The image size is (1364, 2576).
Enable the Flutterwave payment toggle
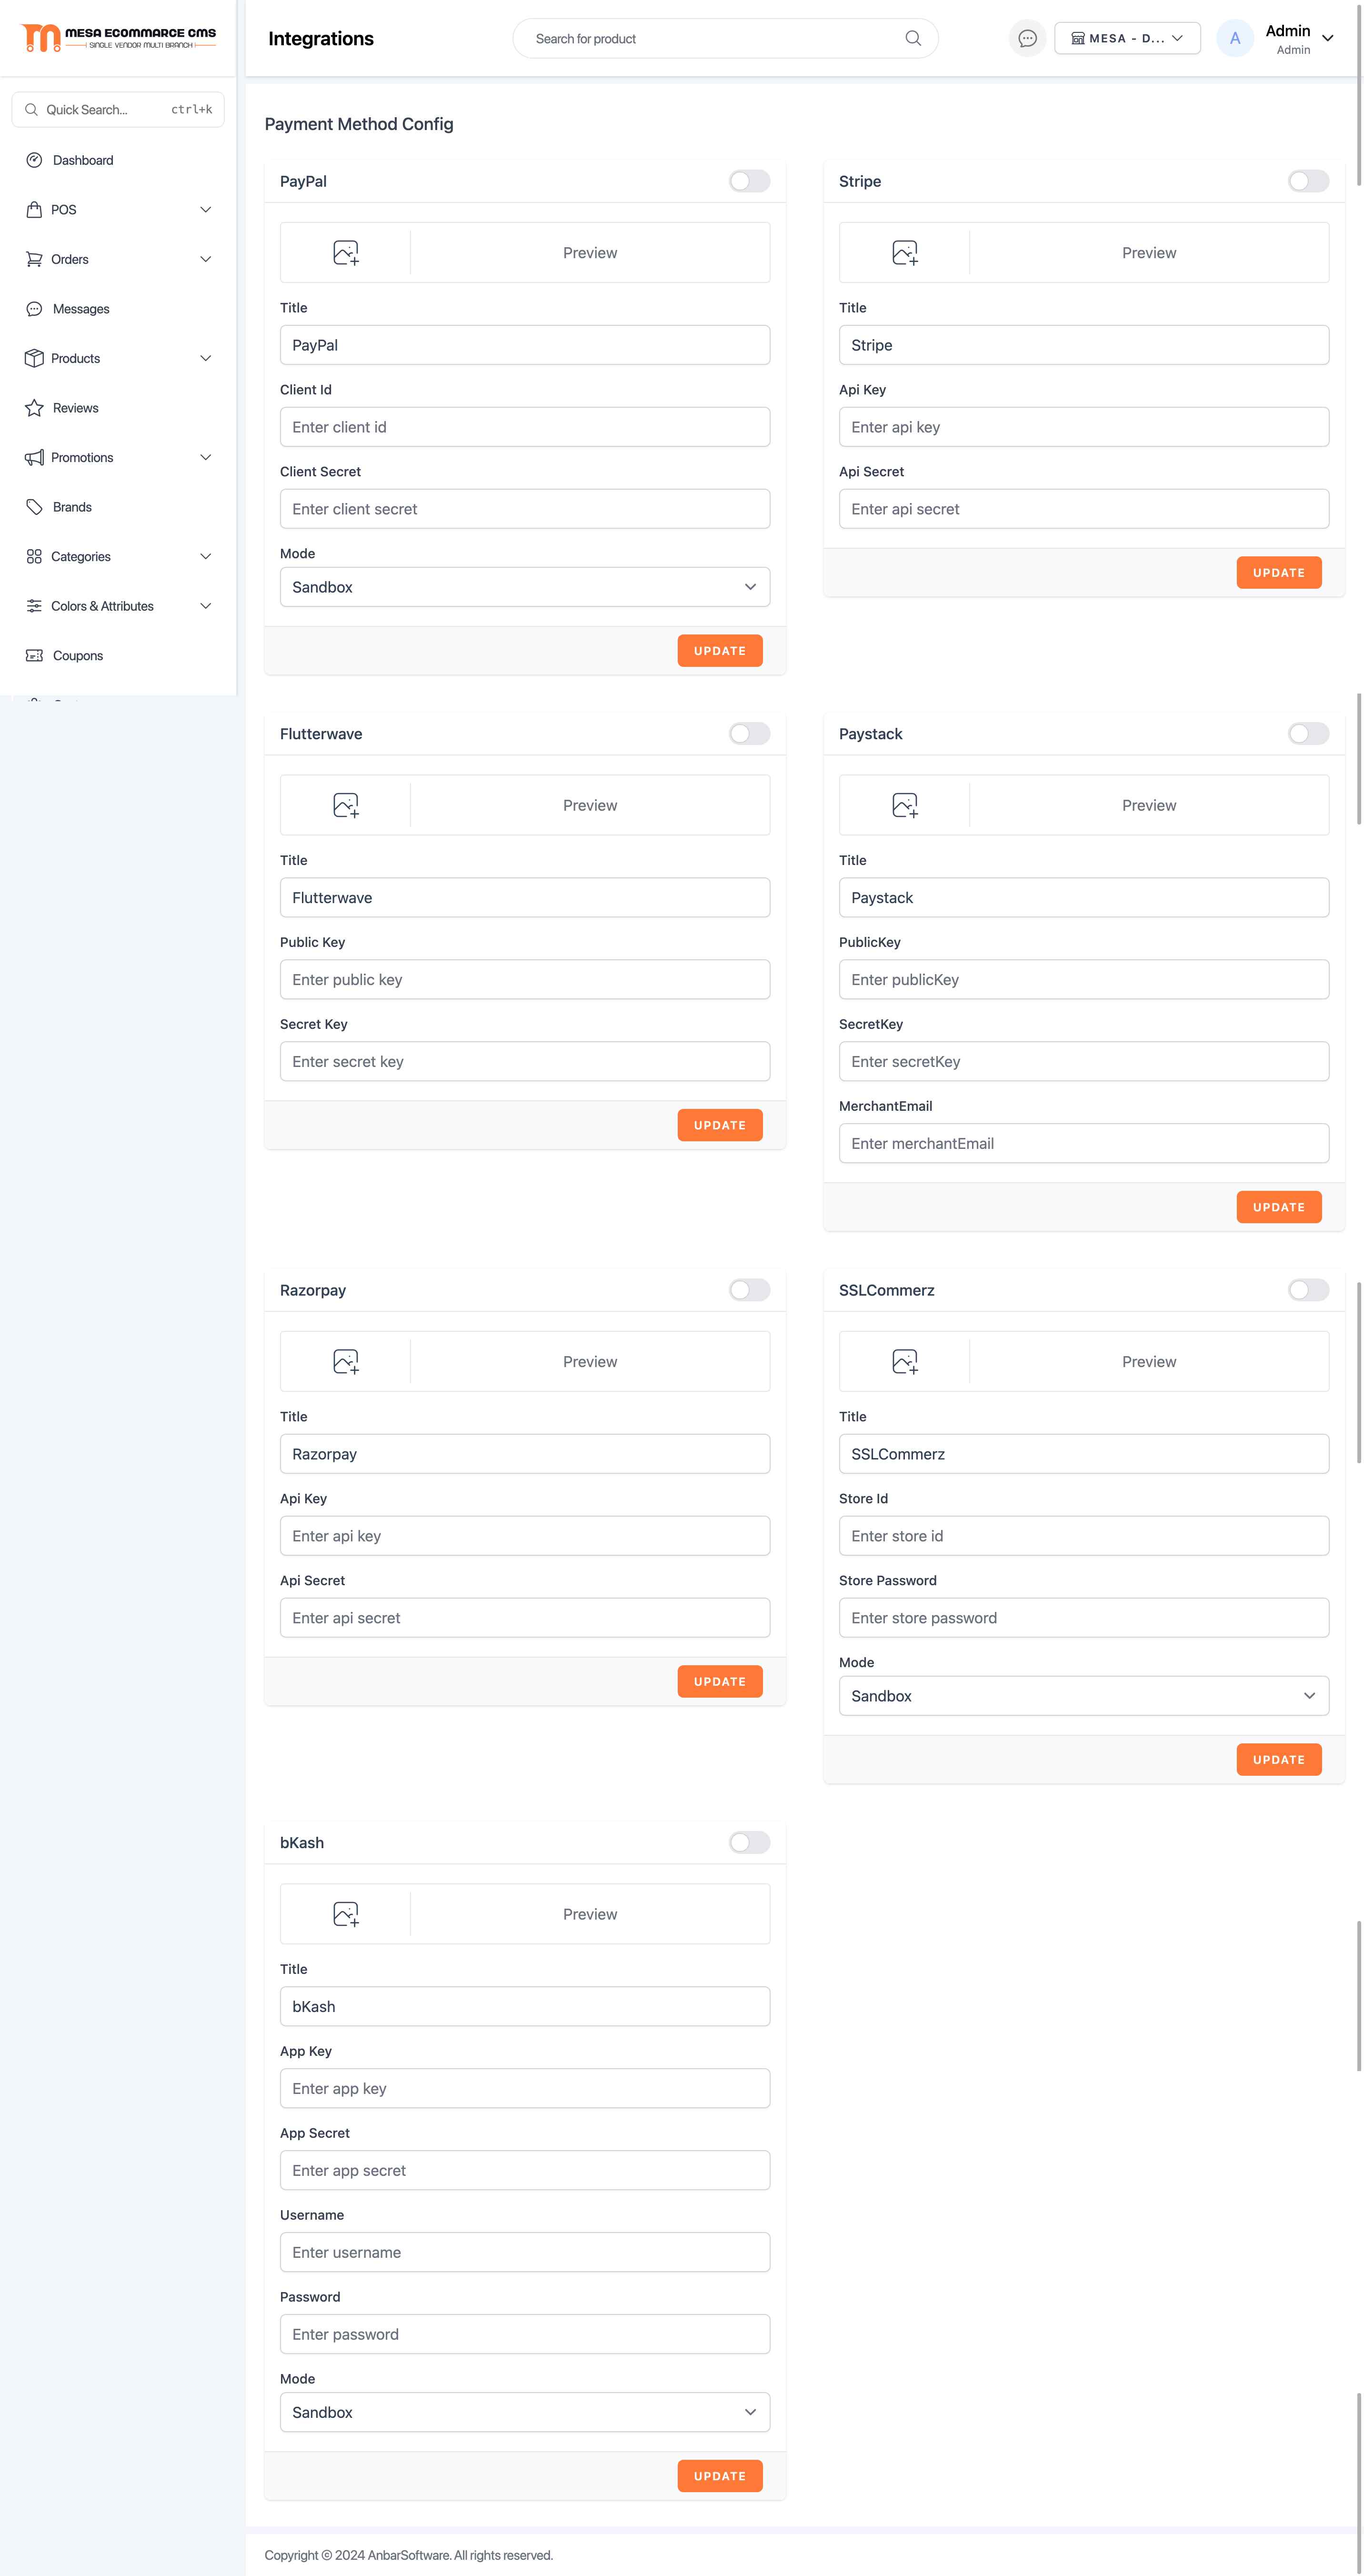[750, 734]
